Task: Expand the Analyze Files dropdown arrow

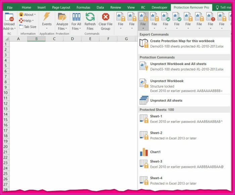Action: point(66,29)
